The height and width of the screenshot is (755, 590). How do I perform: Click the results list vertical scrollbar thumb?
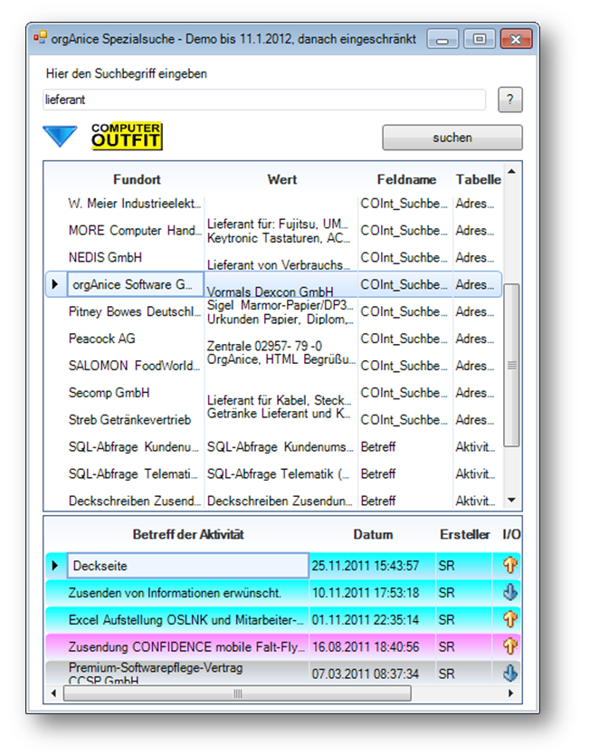click(511, 365)
